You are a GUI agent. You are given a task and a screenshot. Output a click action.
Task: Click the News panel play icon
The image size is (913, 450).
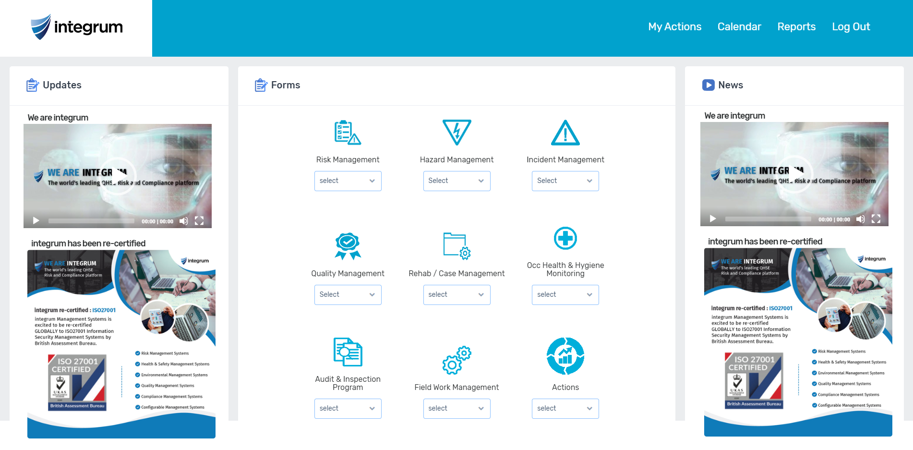coord(708,85)
